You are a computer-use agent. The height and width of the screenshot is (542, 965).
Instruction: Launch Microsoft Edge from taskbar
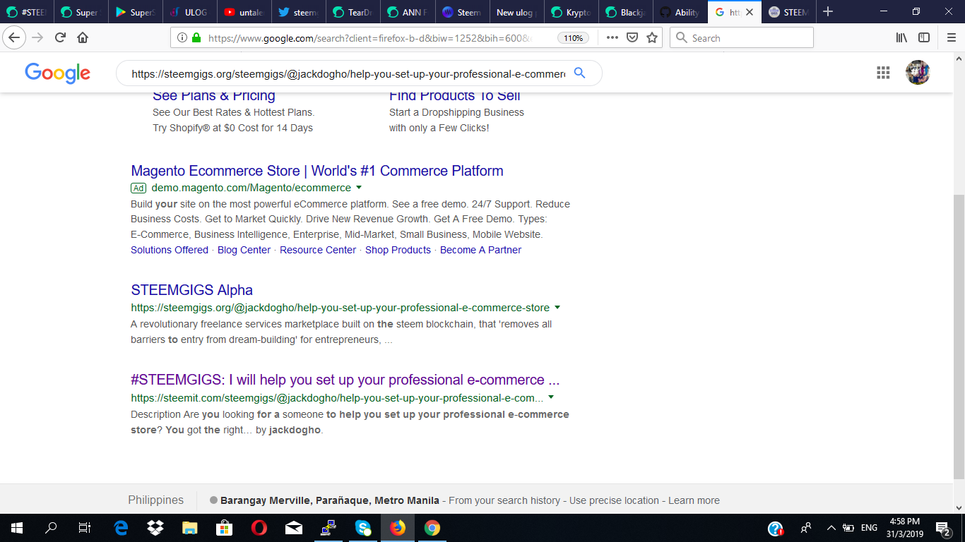click(x=121, y=528)
